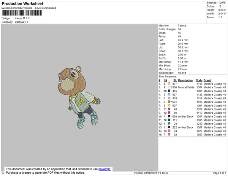Click the 'Printed: 01/10/2021 19.13.40' footer text

151,173
